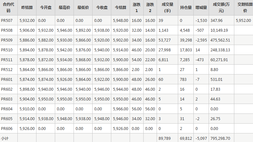Select contract code PR511
Image resolution: width=253 pixels, height=142 pixels.
[7, 60]
